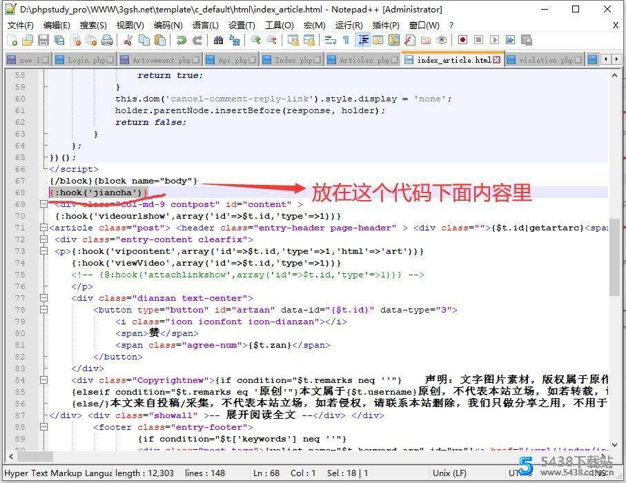The image size is (626, 483).
Task: Collapse the fold marker on line 77
Action: [x=44, y=298]
